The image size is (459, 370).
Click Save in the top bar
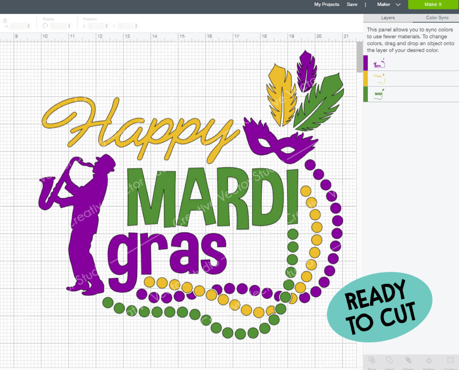(352, 4)
